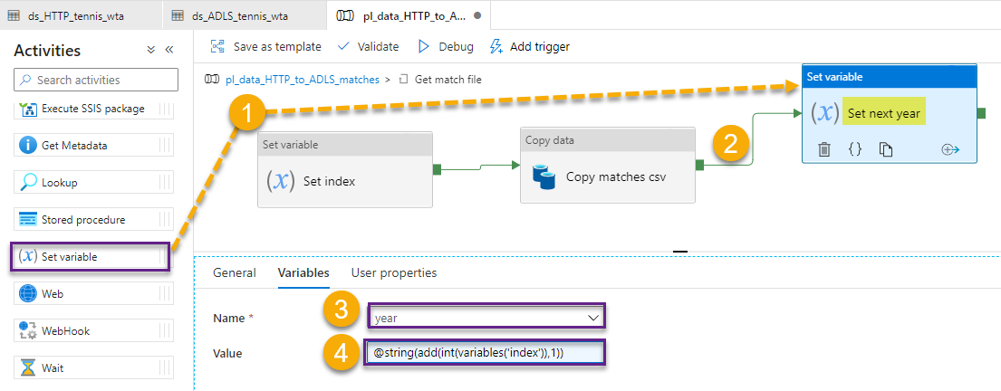Expand all activity groups chevron
The width and height of the screenshot is (1001, 391).
point(150,51)
